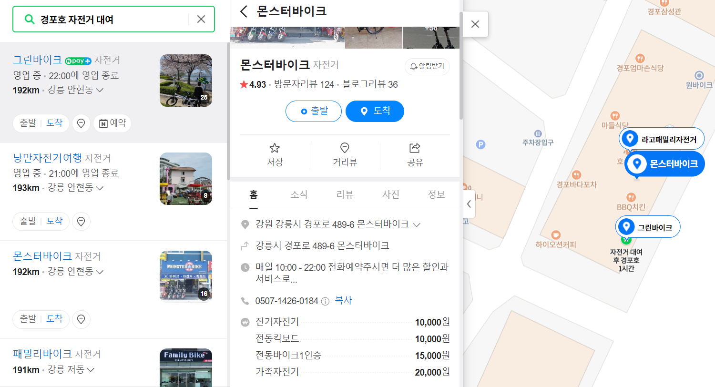Click 도착 in the 낭만자전거여행 row

pos(54,221)
